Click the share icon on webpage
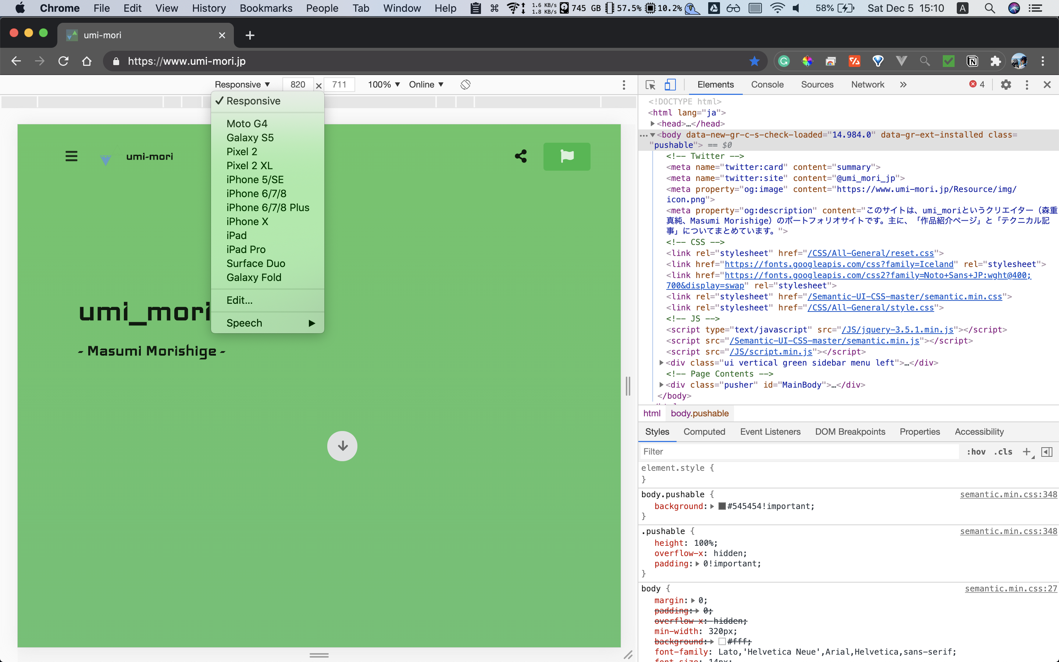Viewport: 1059px width, 662px height. click(521, 156)
